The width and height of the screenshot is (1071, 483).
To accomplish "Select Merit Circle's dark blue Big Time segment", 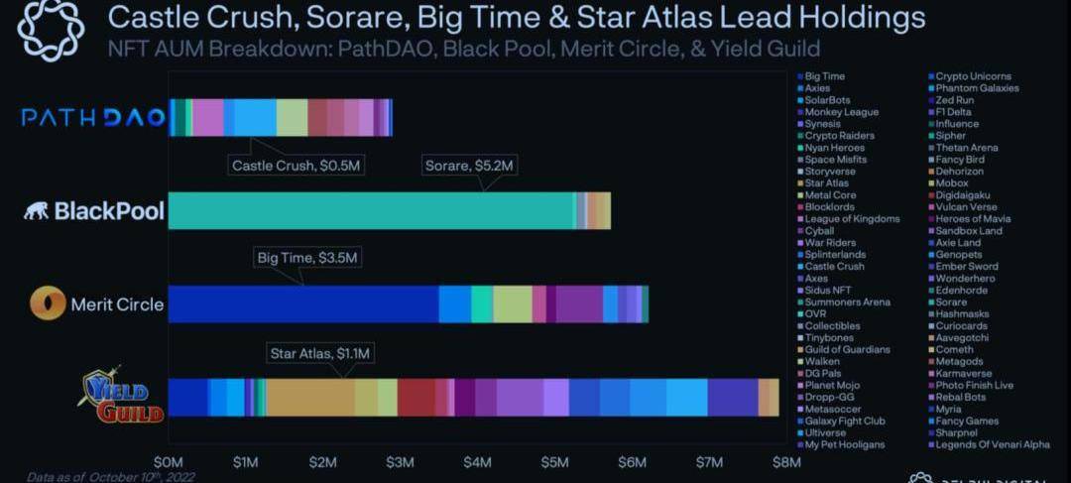I will (303, 303).
